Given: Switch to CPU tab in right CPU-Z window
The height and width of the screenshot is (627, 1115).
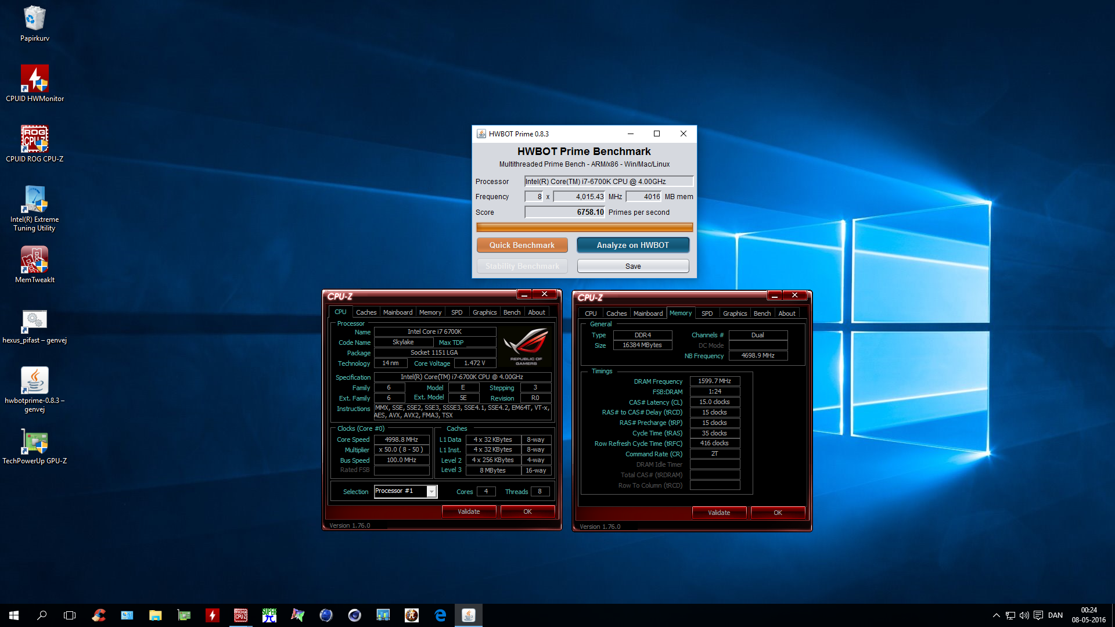Looking at the screenshot, I should [x=591, y=313].
